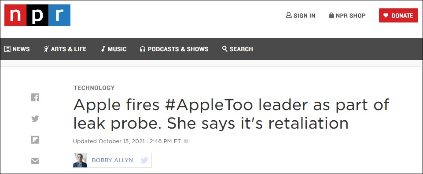Viewport: 423px width, 174px height.
Task: Click the NPR logo
Action: click(37, 15)
